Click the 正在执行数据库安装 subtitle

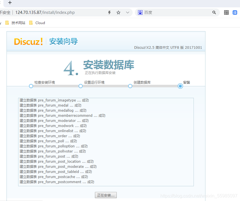[100, 73]
